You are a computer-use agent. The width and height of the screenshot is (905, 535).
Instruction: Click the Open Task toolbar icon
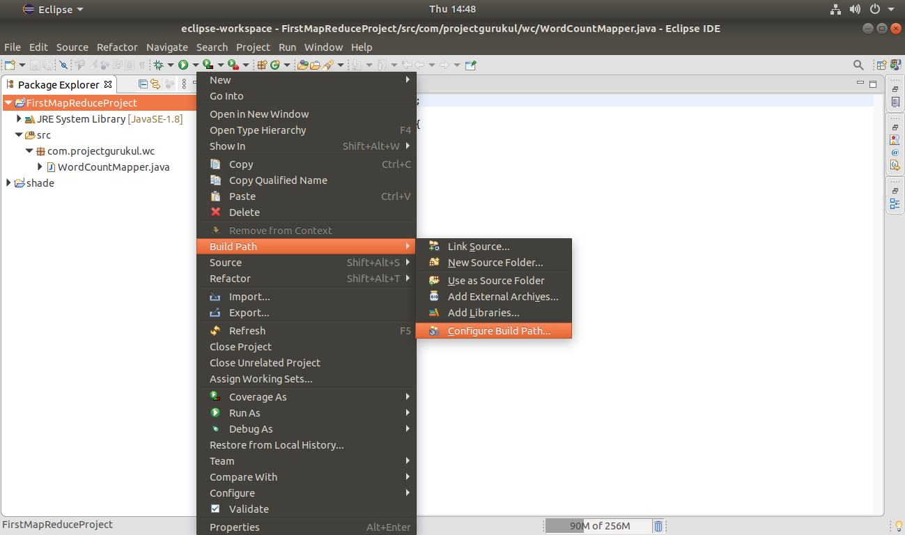(x=315, y=65)
